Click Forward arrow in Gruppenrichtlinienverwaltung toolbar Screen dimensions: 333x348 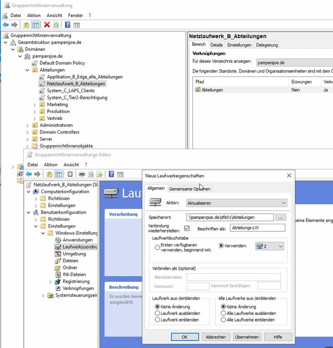pyautogui.click(x=15, y=25)
